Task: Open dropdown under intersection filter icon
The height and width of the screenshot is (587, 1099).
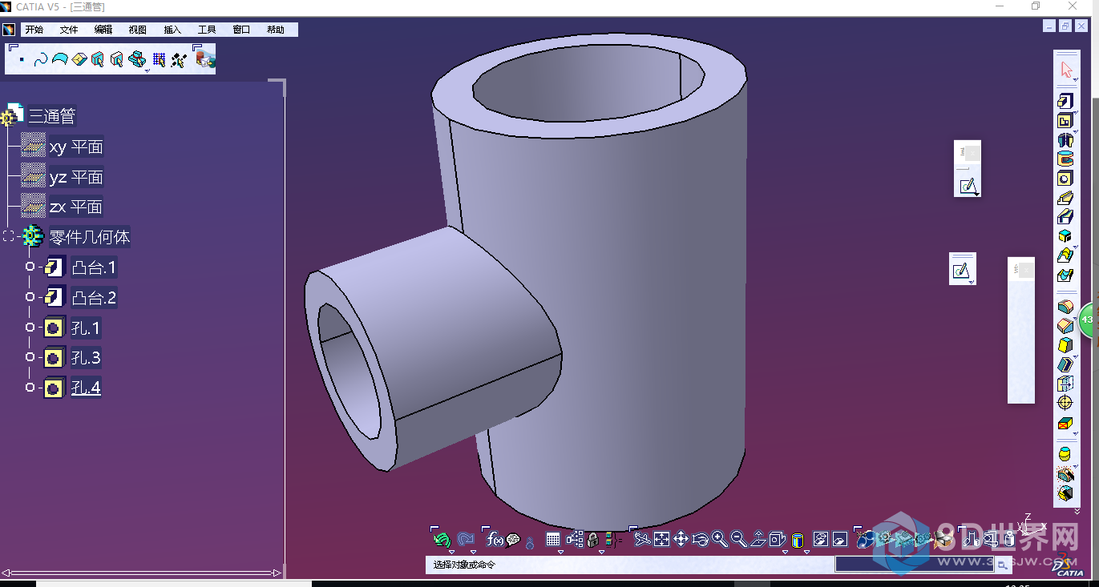Action: point(147,70)
